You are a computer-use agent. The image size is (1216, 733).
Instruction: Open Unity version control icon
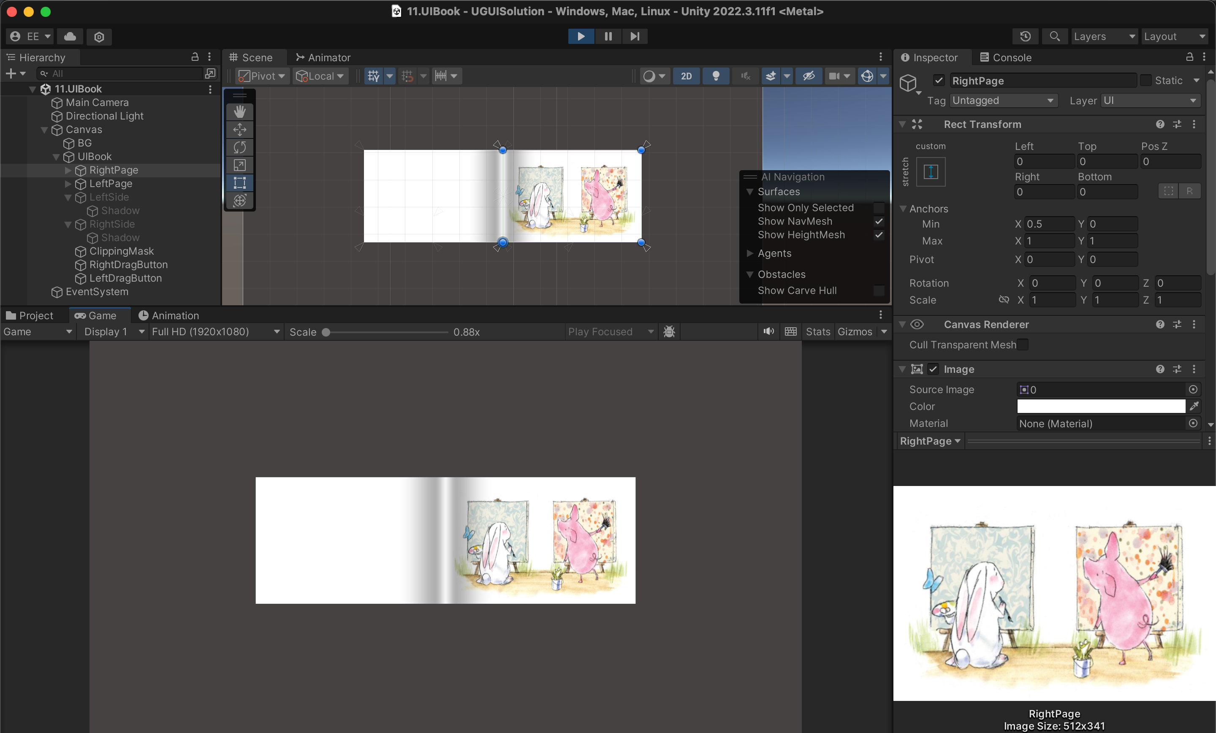[99, 37]
